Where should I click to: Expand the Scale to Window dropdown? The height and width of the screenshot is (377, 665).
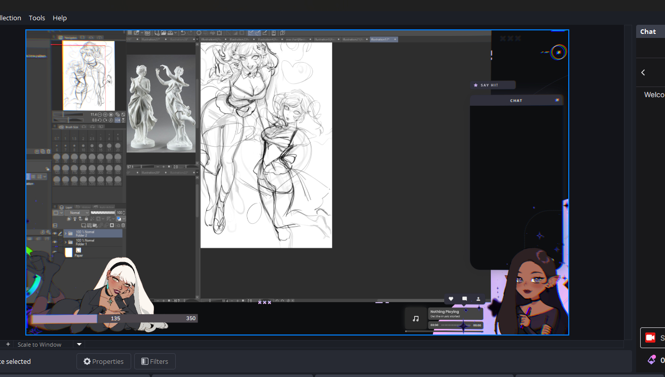tap(79, 344)
